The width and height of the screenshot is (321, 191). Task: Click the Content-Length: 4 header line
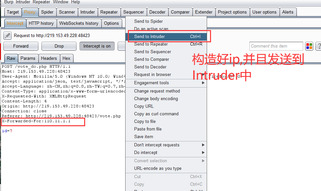[x=24, y=101]
